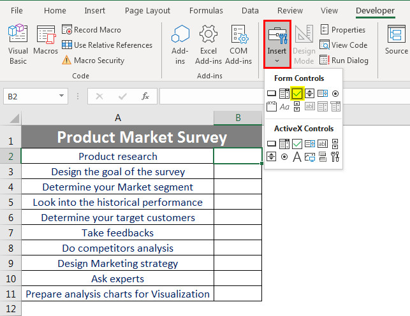Open Macro Security settings
The height and width of the screenshot is (316, 410).
point(93,61)
